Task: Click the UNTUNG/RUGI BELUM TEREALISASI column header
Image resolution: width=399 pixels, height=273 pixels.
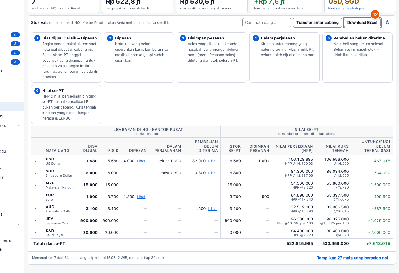Action: tap(376, 146)
